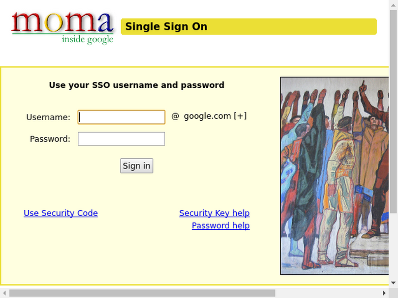Click the Password label text
398x298 pixels.
coord(50,139)
